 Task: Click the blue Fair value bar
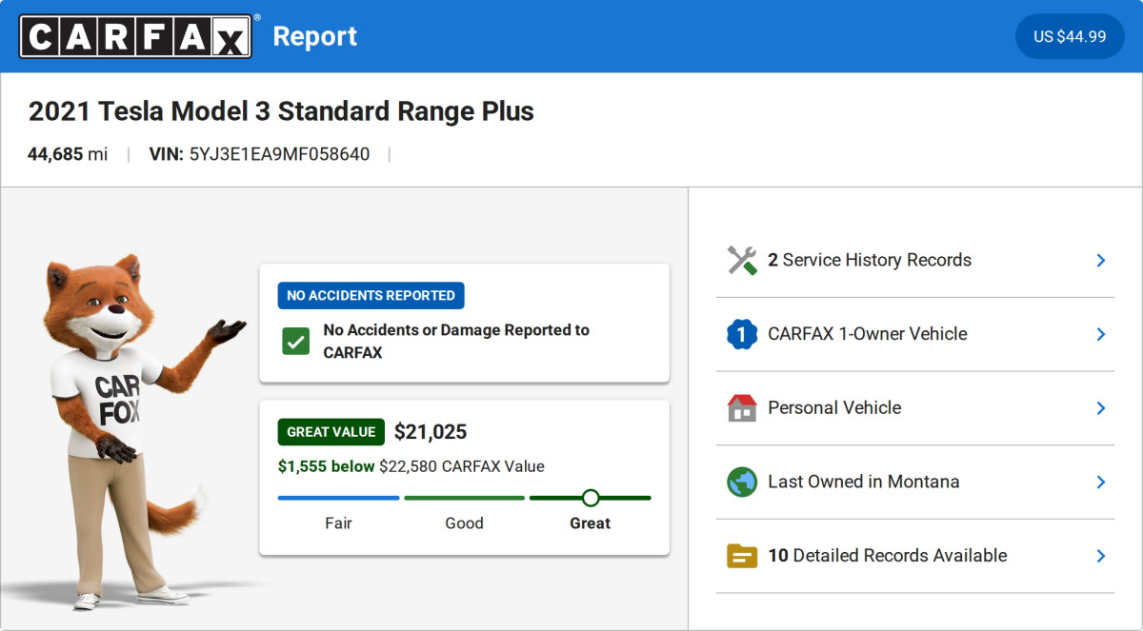coord(338,498)
